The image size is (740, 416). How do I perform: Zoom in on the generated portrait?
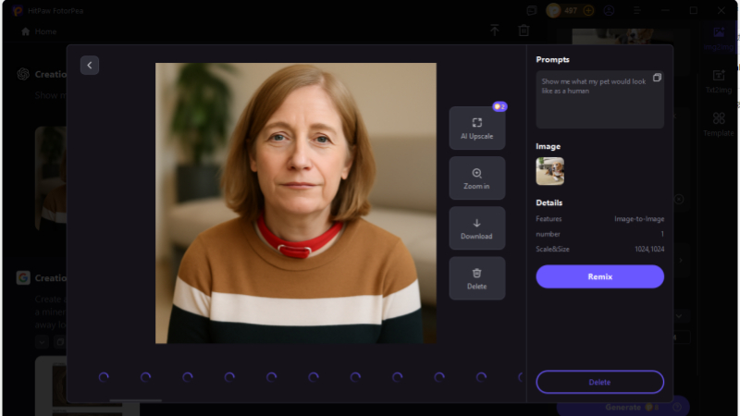click(x=476, y=178)
